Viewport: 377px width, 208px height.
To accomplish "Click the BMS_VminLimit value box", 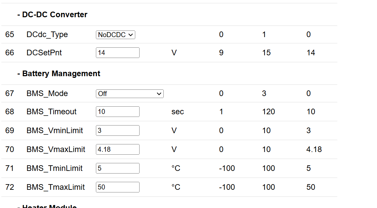I will [x=117, y=130].
